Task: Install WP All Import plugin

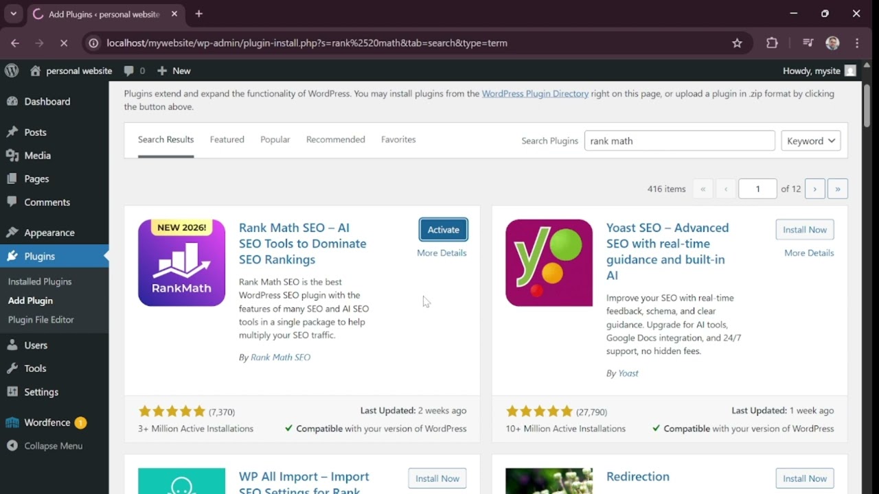Action: click(x=437, y=478)
